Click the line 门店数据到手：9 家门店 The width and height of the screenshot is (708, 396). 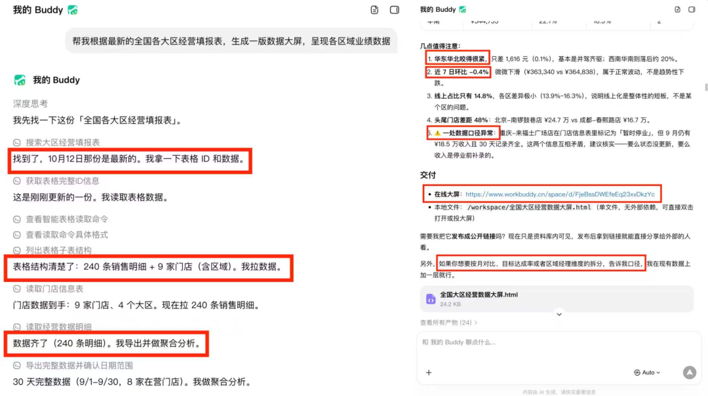[x=137, y=305]
